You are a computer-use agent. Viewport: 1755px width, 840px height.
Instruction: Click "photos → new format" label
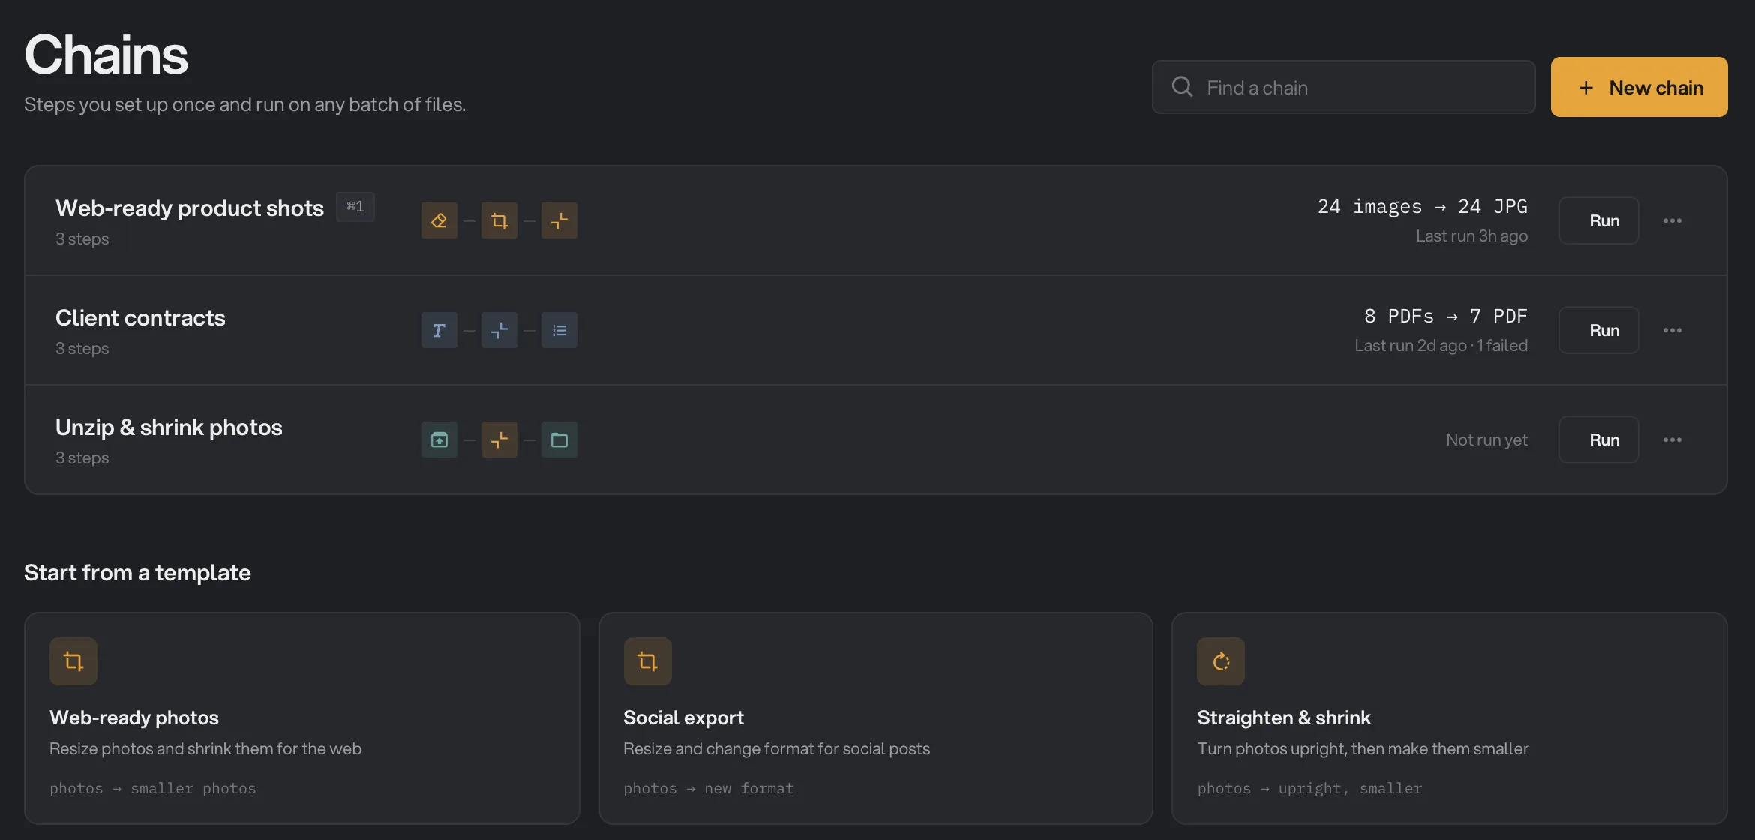(x=709, y=788)
